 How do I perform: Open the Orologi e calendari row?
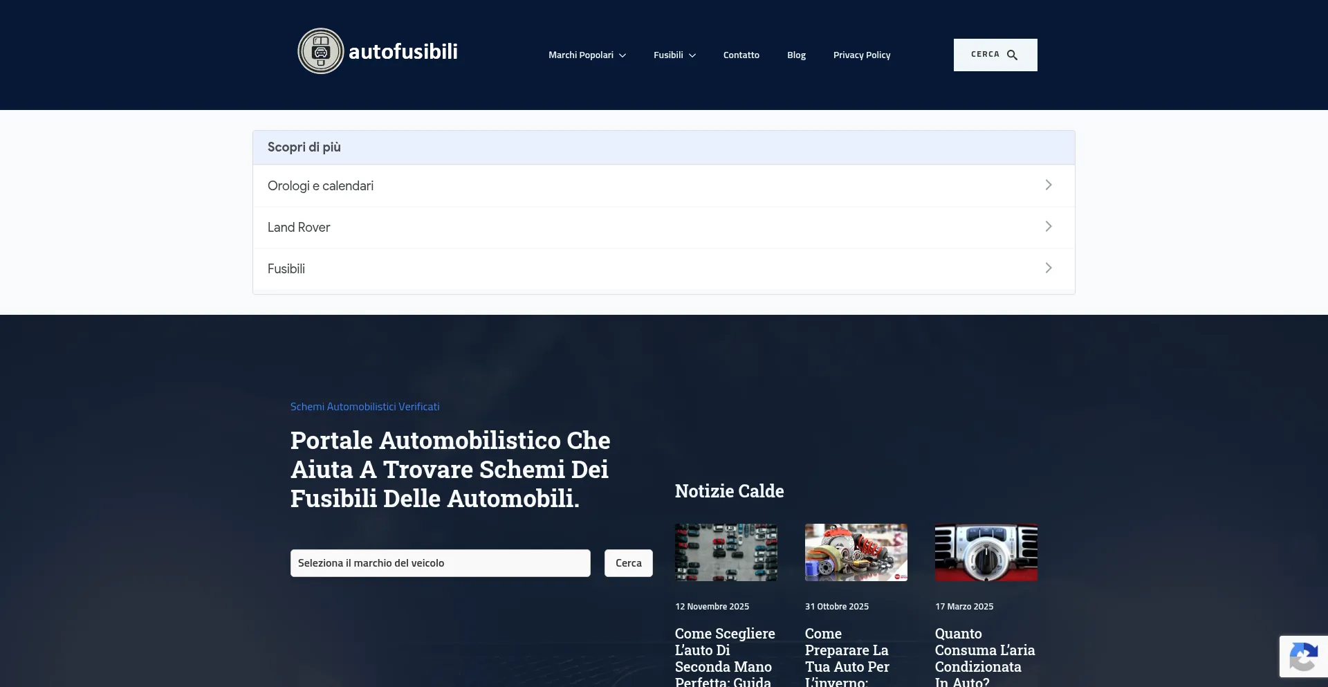coord(664,185)
